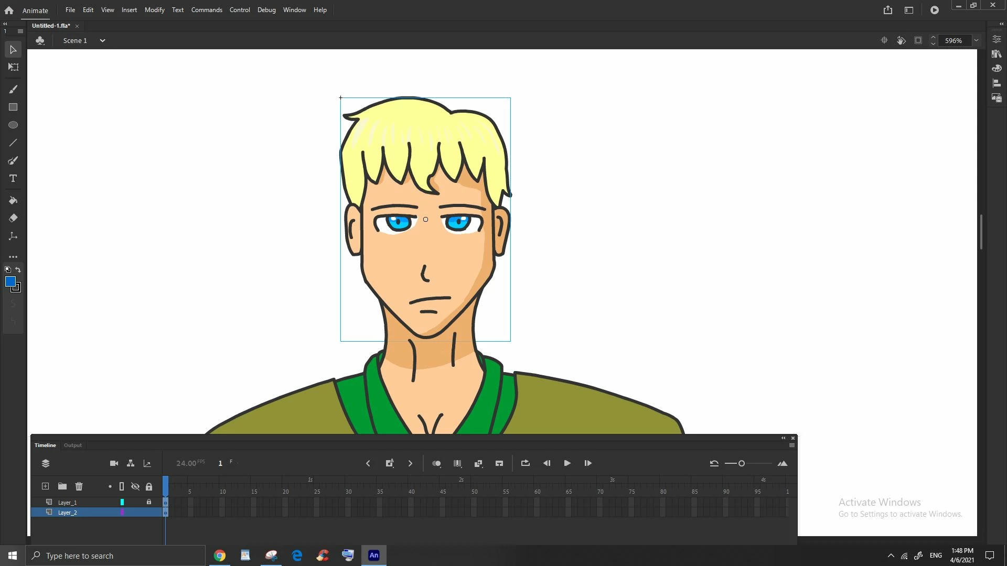Open the 596% zoom dropdown

tap(976, 40)
